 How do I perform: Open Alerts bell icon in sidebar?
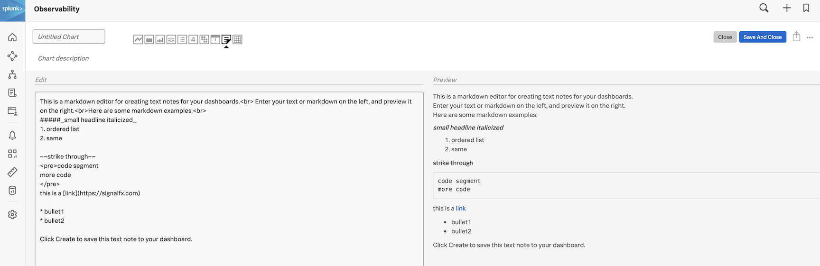(x=12, y=136)
